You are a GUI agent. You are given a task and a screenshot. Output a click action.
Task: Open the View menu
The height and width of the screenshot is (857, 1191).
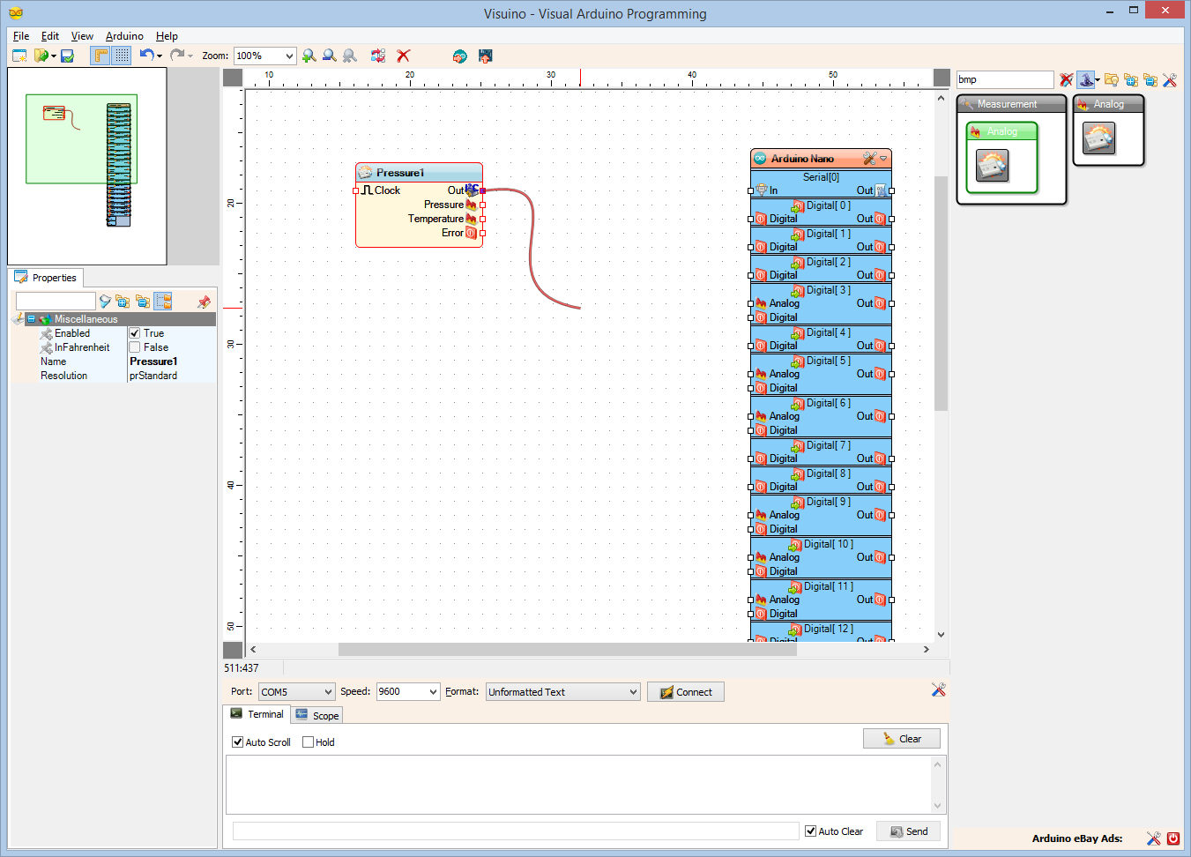(82, 36)
